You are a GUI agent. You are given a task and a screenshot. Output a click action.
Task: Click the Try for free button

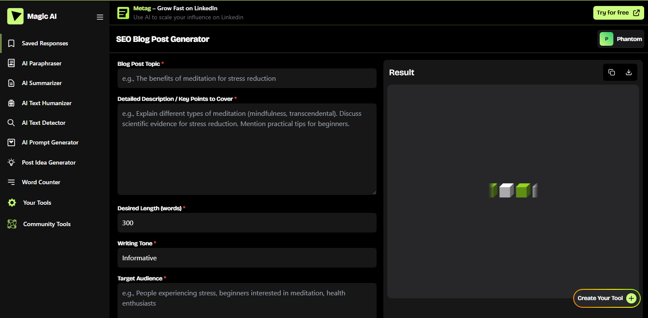point(619,12)
